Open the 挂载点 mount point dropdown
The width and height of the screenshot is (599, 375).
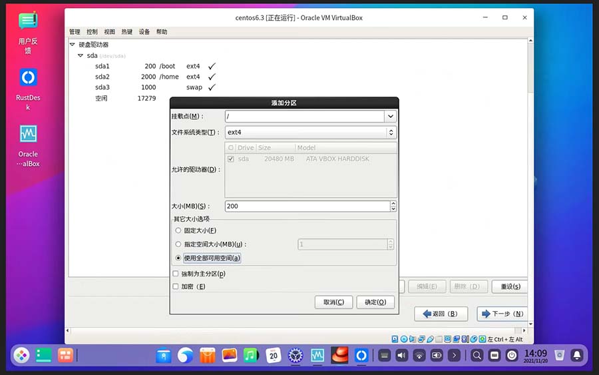tap(390, 117)
